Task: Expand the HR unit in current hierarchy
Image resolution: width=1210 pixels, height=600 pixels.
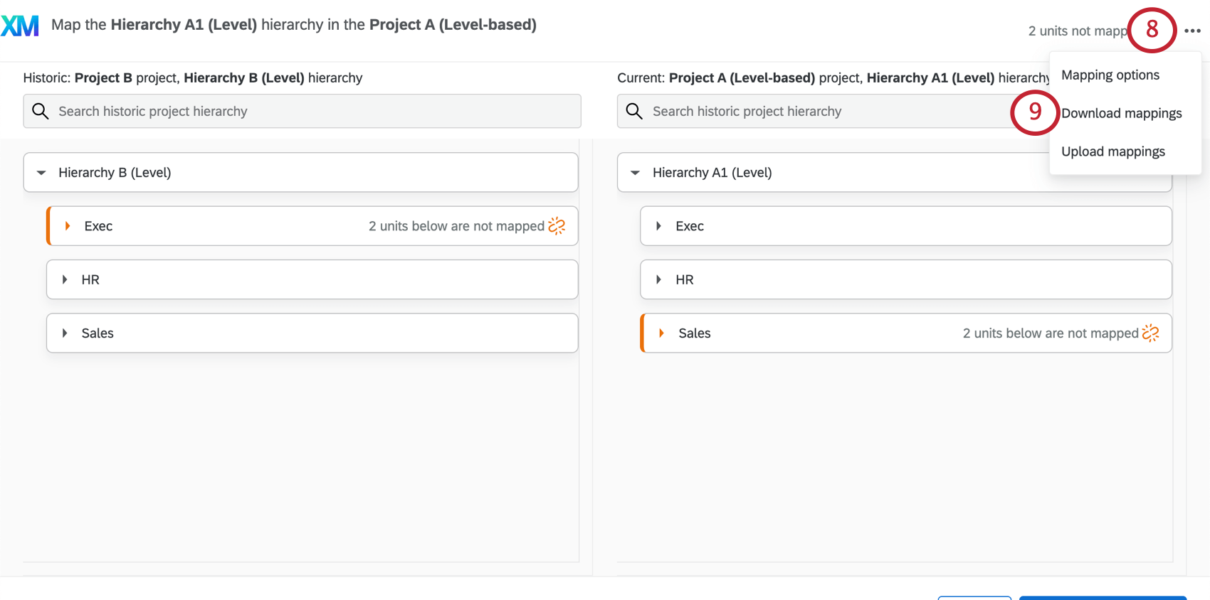Action: (x=658, y=279)
